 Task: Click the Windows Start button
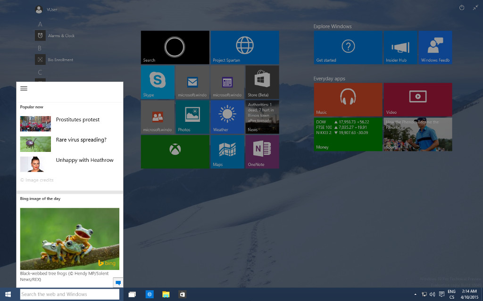tap(8, 294)
